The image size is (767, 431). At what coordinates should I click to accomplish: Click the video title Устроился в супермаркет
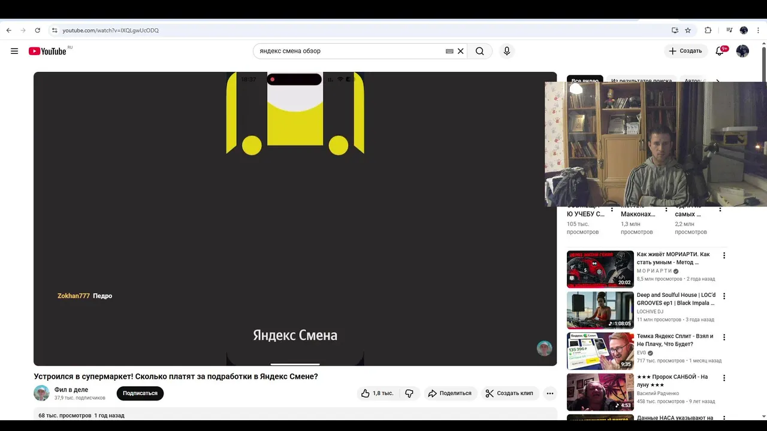tap(176, 377)
